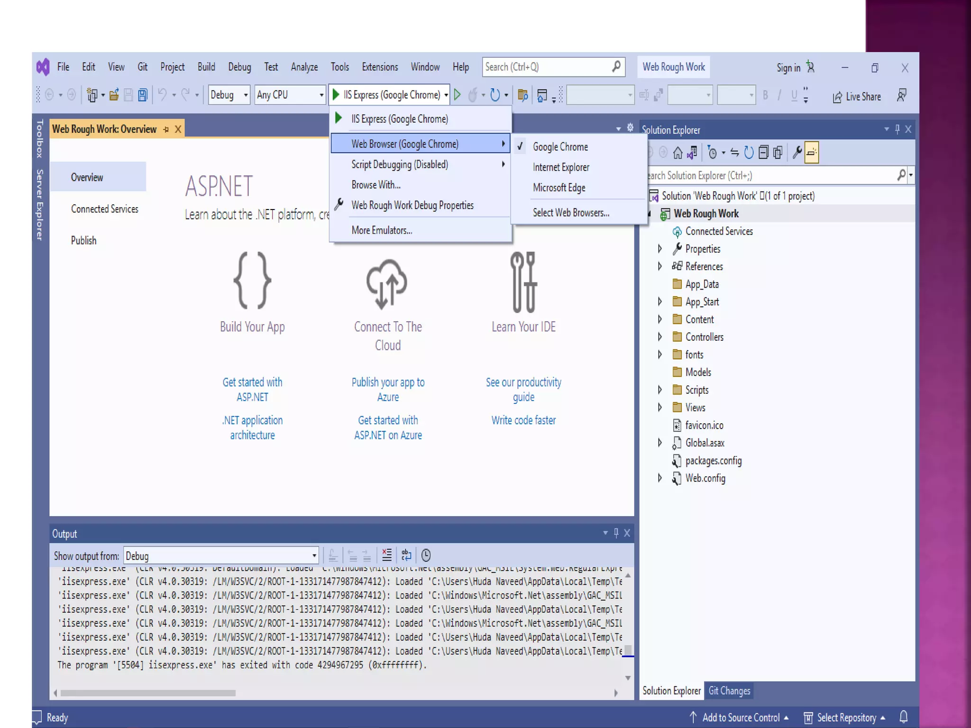Open Web Rough Work Debug Properties
The width and height of the screenshot is (971, 728).
click(412, 205)
